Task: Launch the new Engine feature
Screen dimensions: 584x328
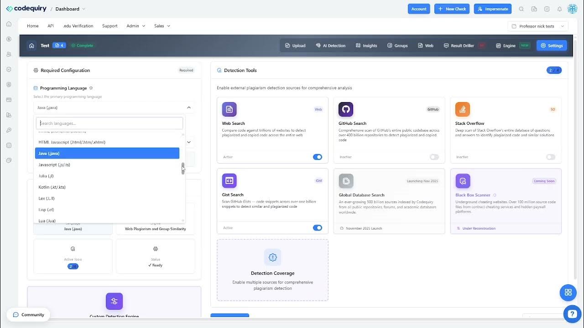Action: tap(507, 45)
